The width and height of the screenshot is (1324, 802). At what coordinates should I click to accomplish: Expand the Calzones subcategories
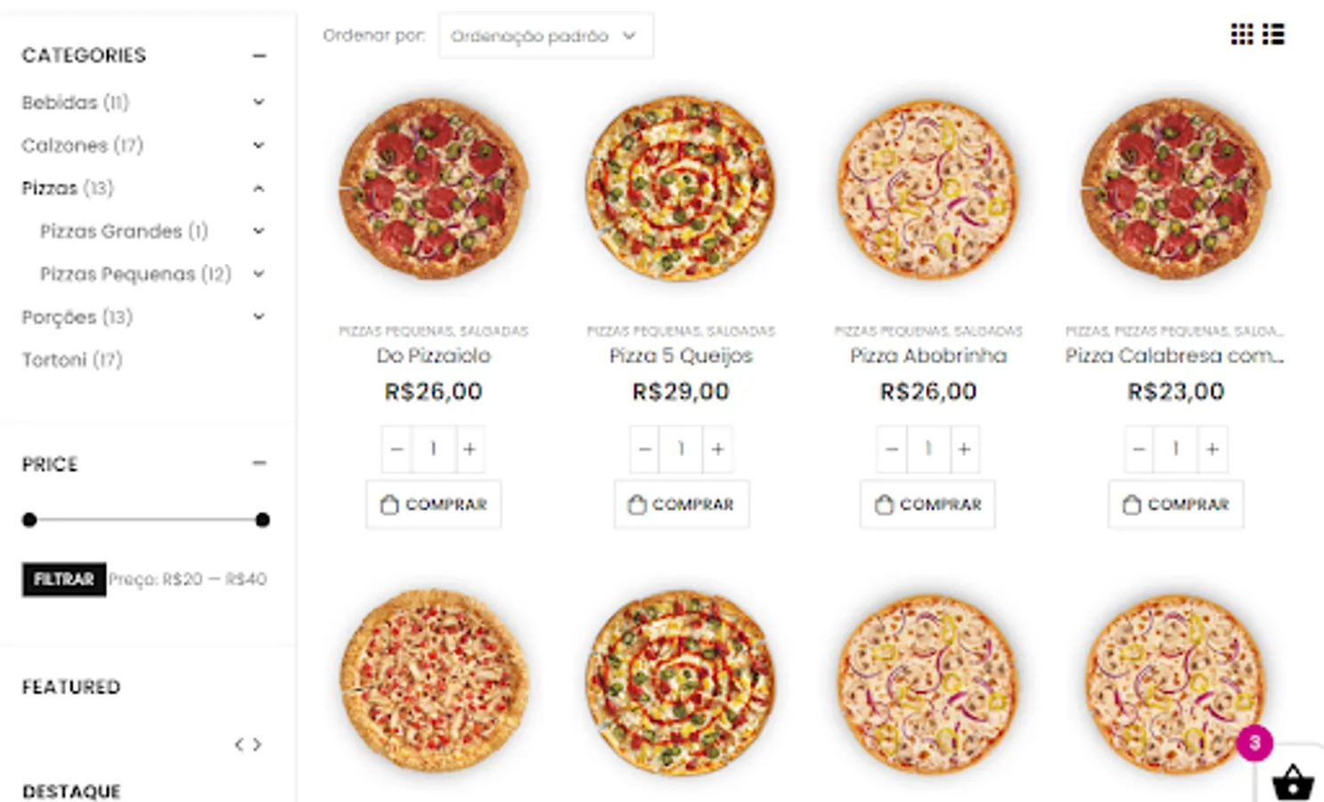(x=258, y=145)
